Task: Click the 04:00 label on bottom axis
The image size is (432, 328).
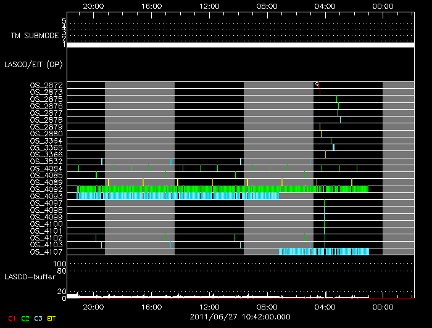Action: 325,306
